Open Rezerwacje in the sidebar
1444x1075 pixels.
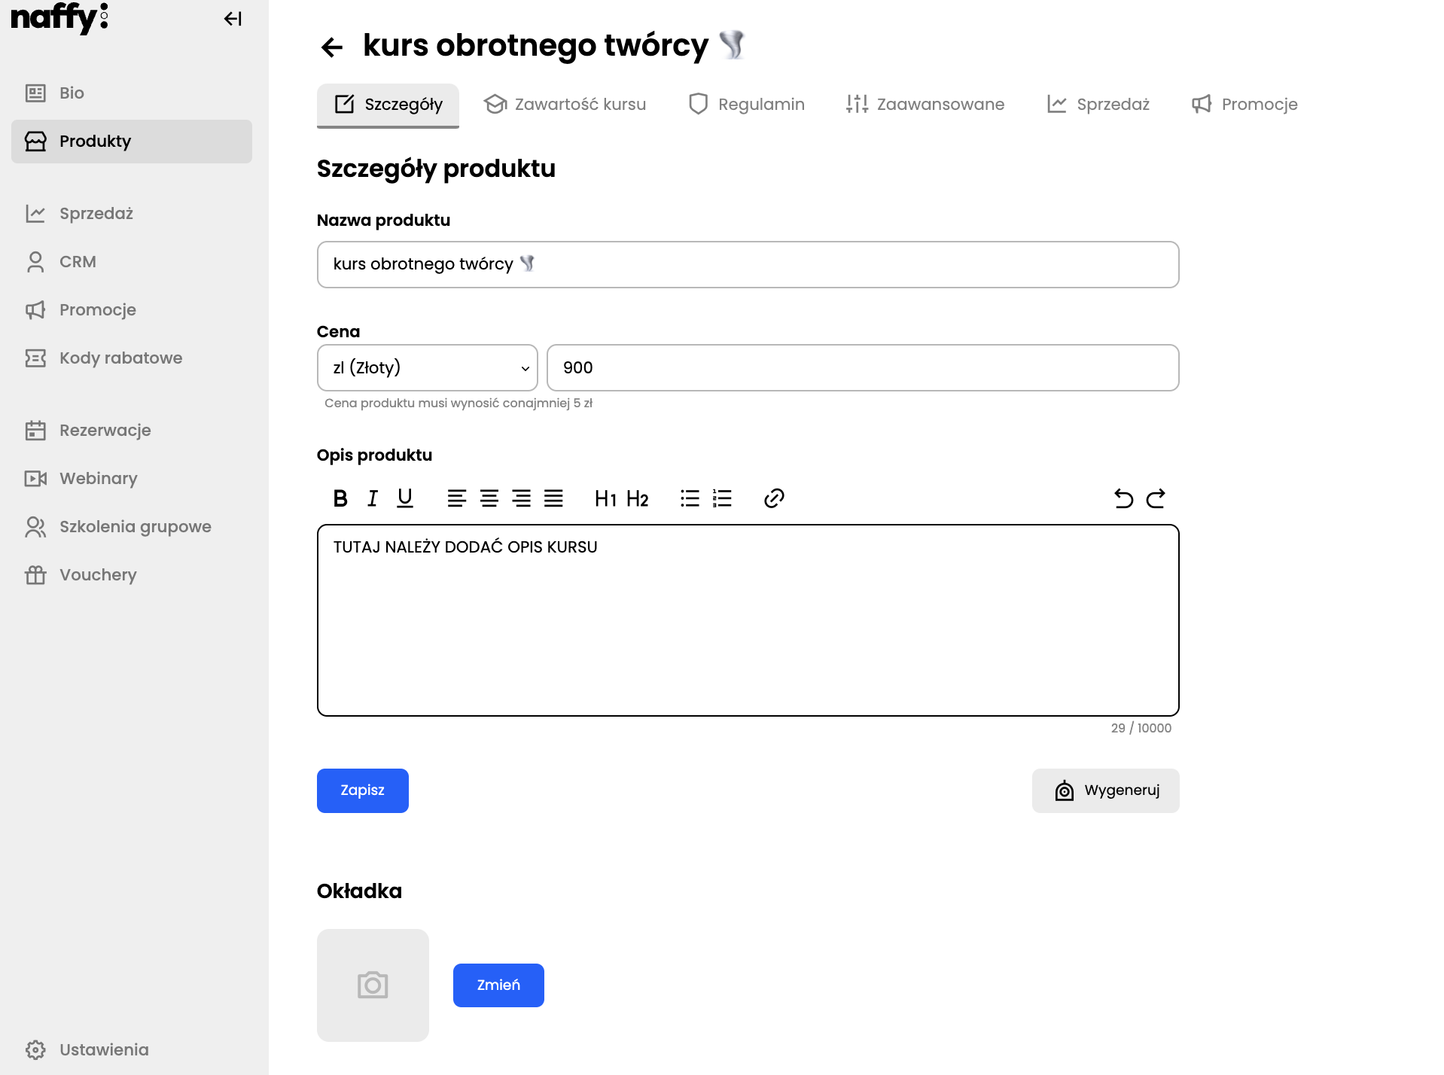point(132,431)
